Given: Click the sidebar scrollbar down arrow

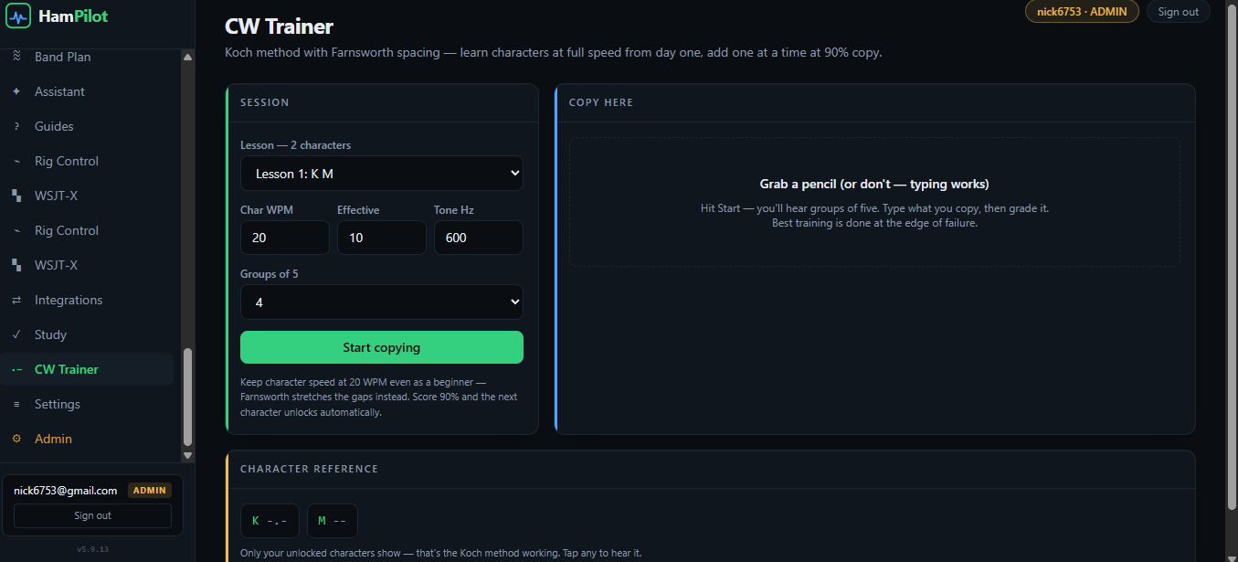Looking at the screenshot, I should (188, 455).
